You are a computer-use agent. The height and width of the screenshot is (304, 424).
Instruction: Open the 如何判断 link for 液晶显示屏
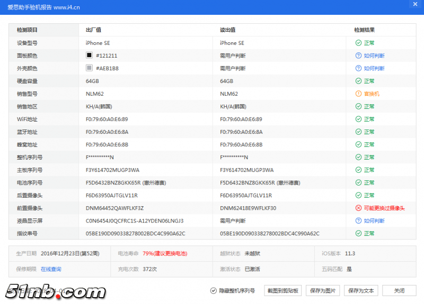click(x=374, y=221)
